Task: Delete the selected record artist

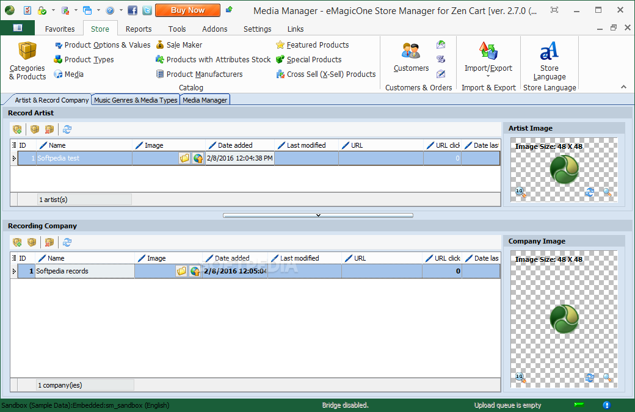Action: [49, 129]
